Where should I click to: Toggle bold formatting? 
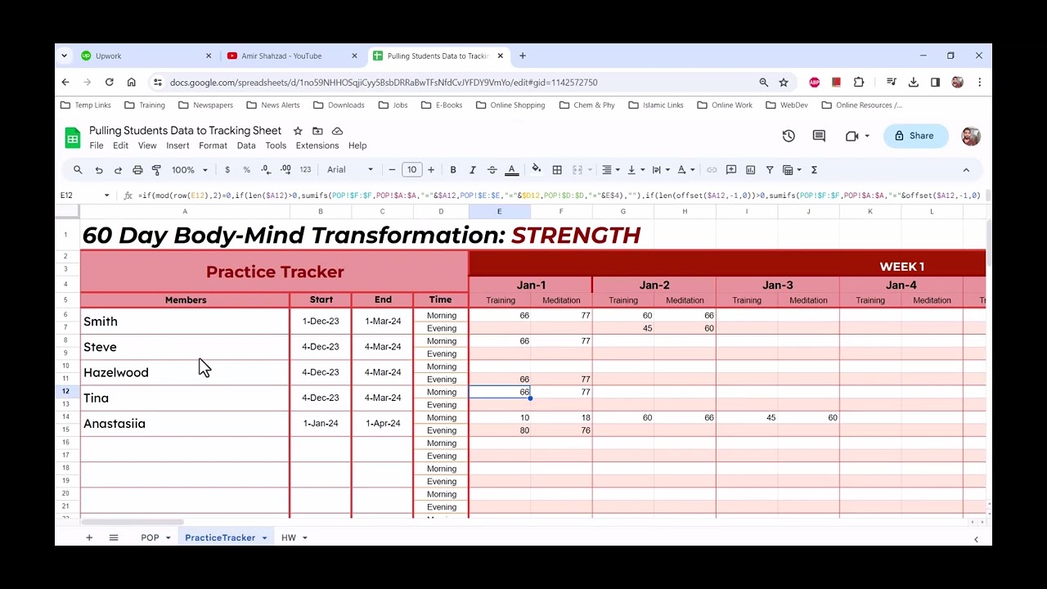(x=453, y=170)
